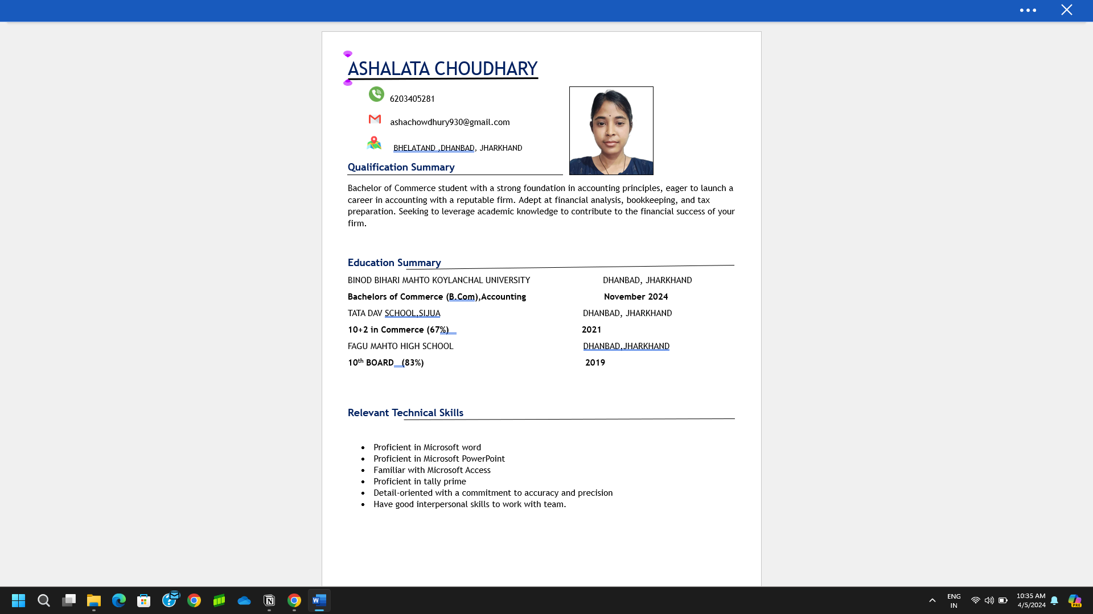Open the Windows Start menu
Screen dimensions: 1093x614
pos(18,600)
